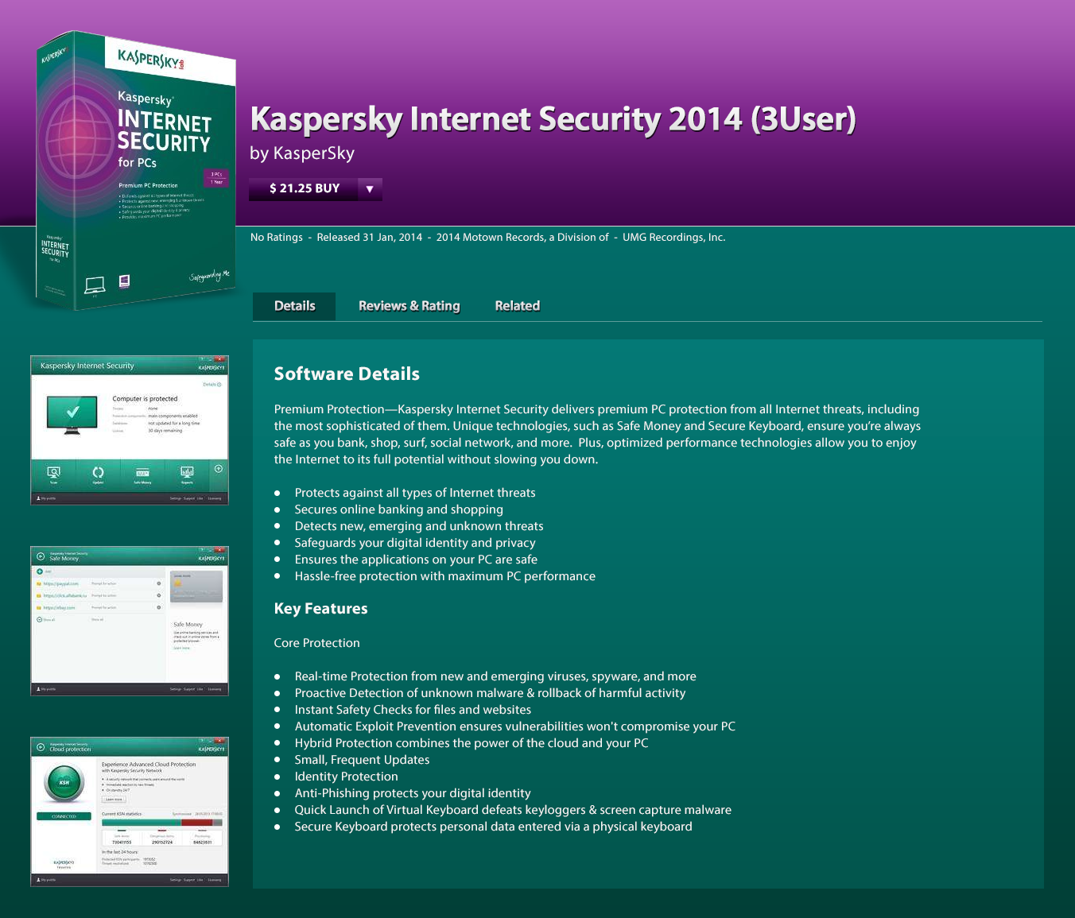The width and height of the screenshot is (1075, 918).
Task: Click 'Small, Frequent Updates' bullet
Action: pos(362,760)
